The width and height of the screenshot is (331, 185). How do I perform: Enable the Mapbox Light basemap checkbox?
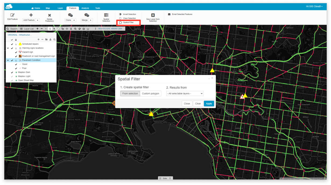point(12,76)
